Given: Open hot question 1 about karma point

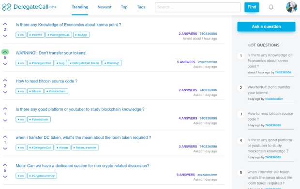Looking at the screenshot, I should point(270,61).
